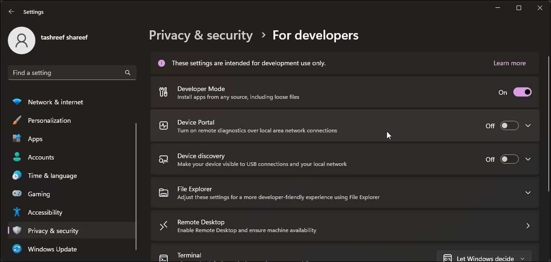This screenshot has height=262, width=551.
Task: Click the Gaming controller icon
Action: [17, 194]
